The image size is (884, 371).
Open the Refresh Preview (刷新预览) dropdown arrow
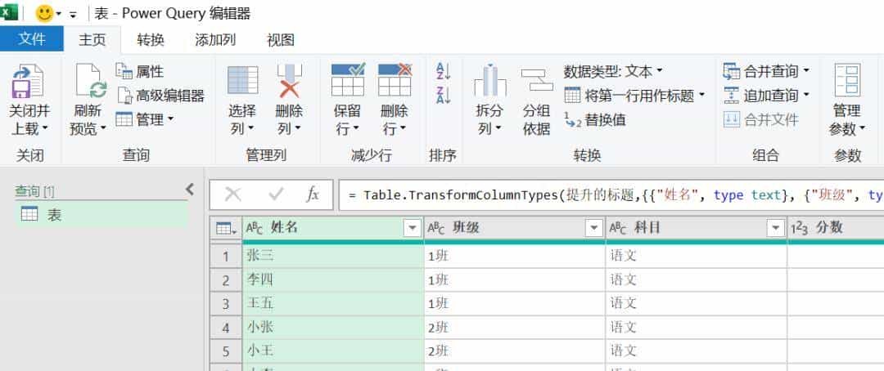[x=103, y=129]
